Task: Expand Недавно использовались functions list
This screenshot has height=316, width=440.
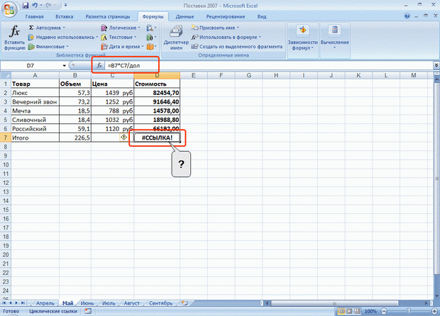Action: point(63,37)
